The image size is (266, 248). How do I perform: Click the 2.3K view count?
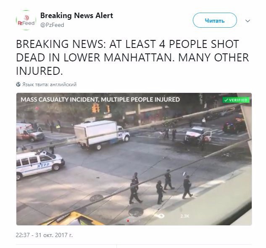pos(184,216)
